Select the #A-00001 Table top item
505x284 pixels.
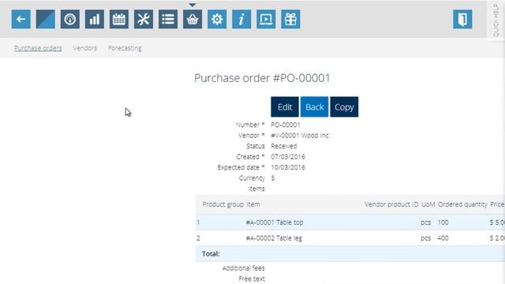(x=275, y=222)
